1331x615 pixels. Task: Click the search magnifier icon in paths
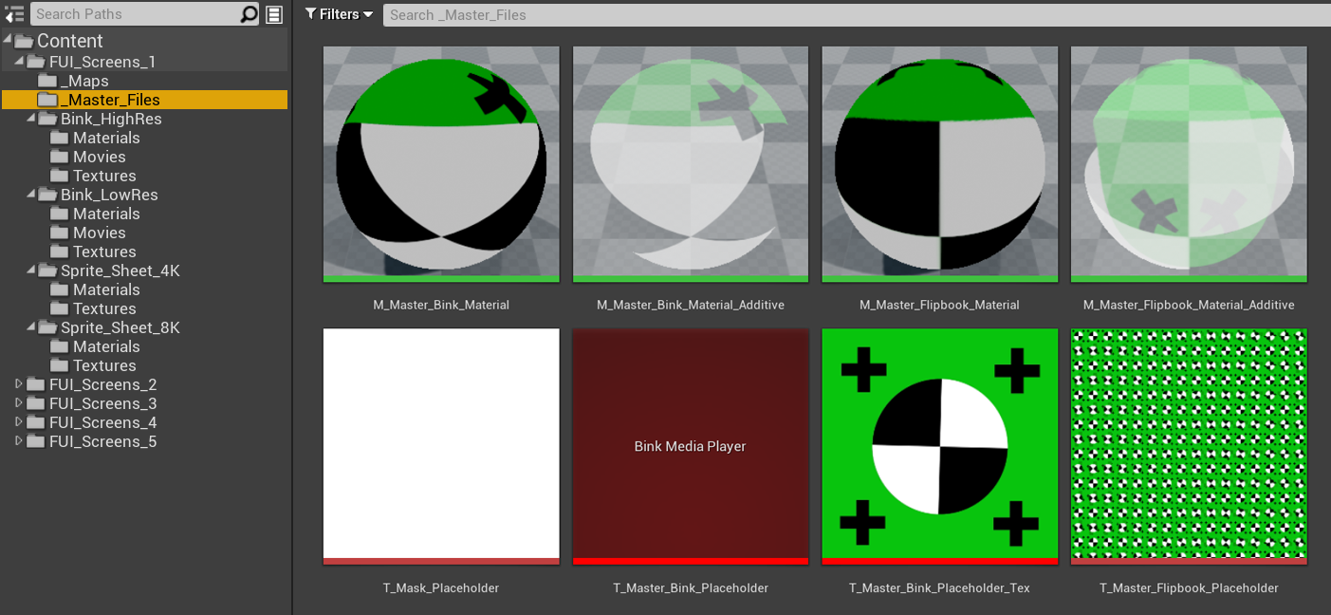[x=249, y=14]
